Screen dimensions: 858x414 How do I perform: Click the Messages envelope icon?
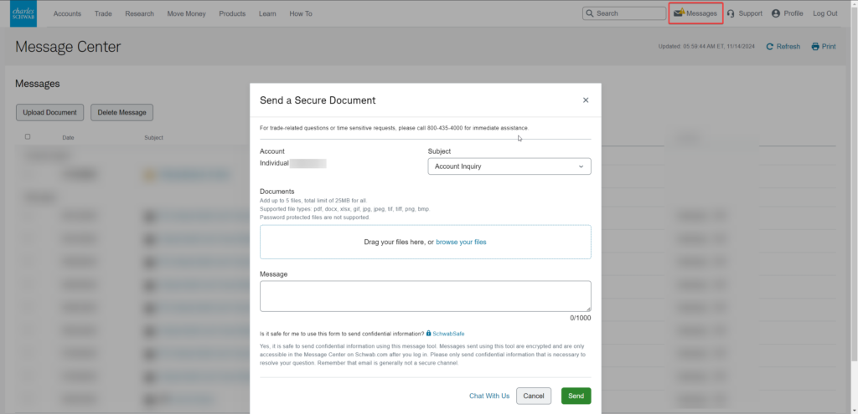pos(679,13)
